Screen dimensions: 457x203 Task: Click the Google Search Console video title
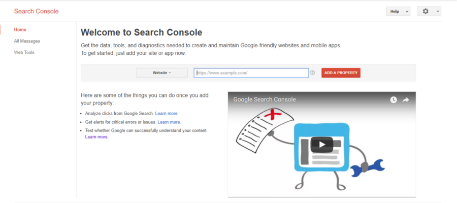[265, 99]
